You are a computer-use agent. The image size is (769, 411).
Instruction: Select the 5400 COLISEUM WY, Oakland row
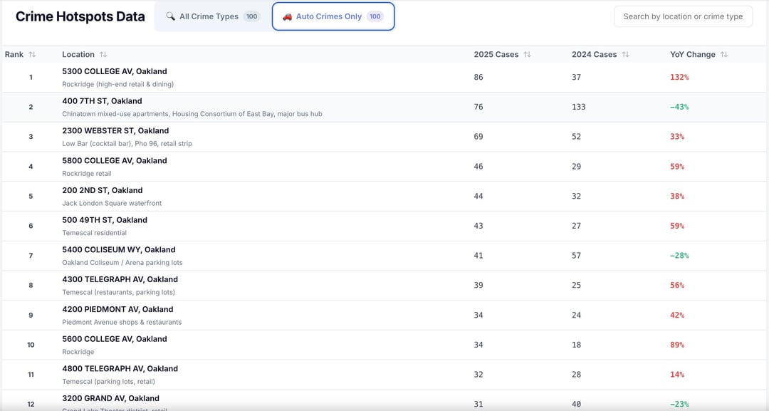(118, 250)
